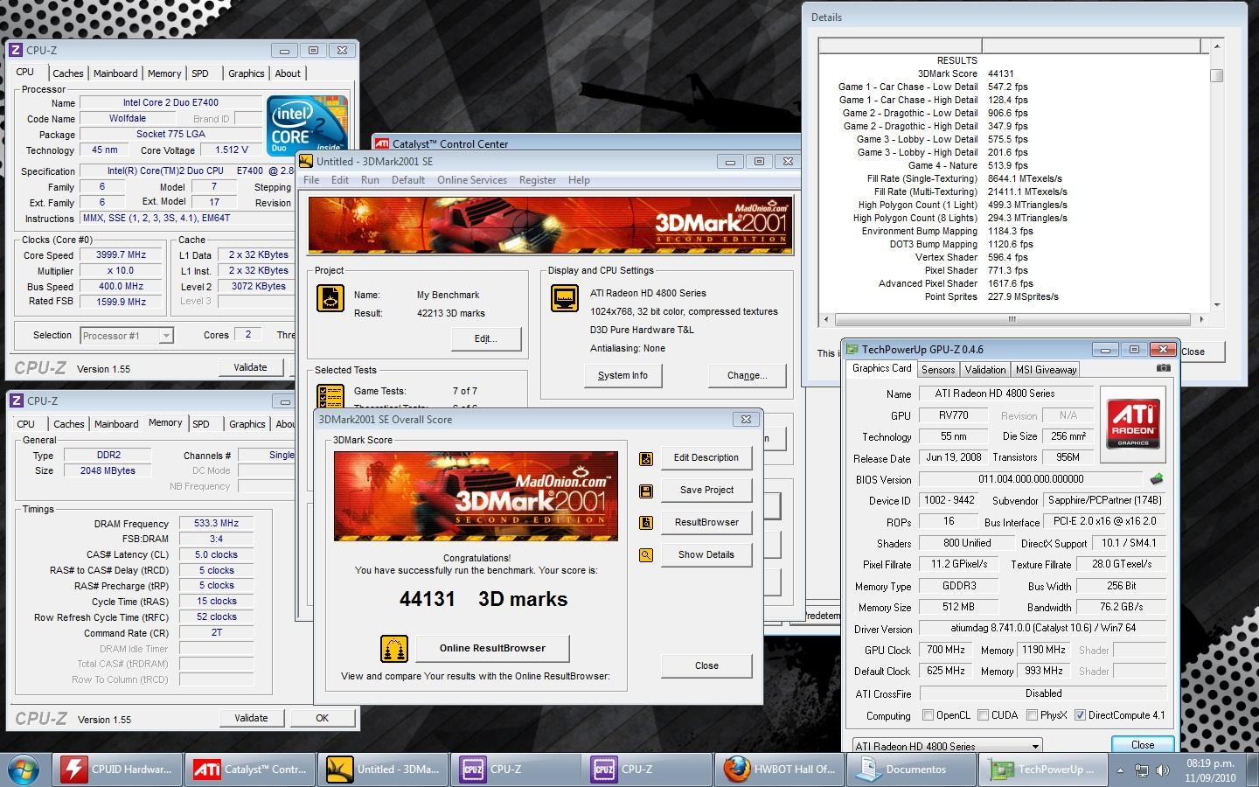Click the Online ResultBrowser button
The width and height of the screenshot is (1259, 787).
pyautogui.click(x=492, y=648)
